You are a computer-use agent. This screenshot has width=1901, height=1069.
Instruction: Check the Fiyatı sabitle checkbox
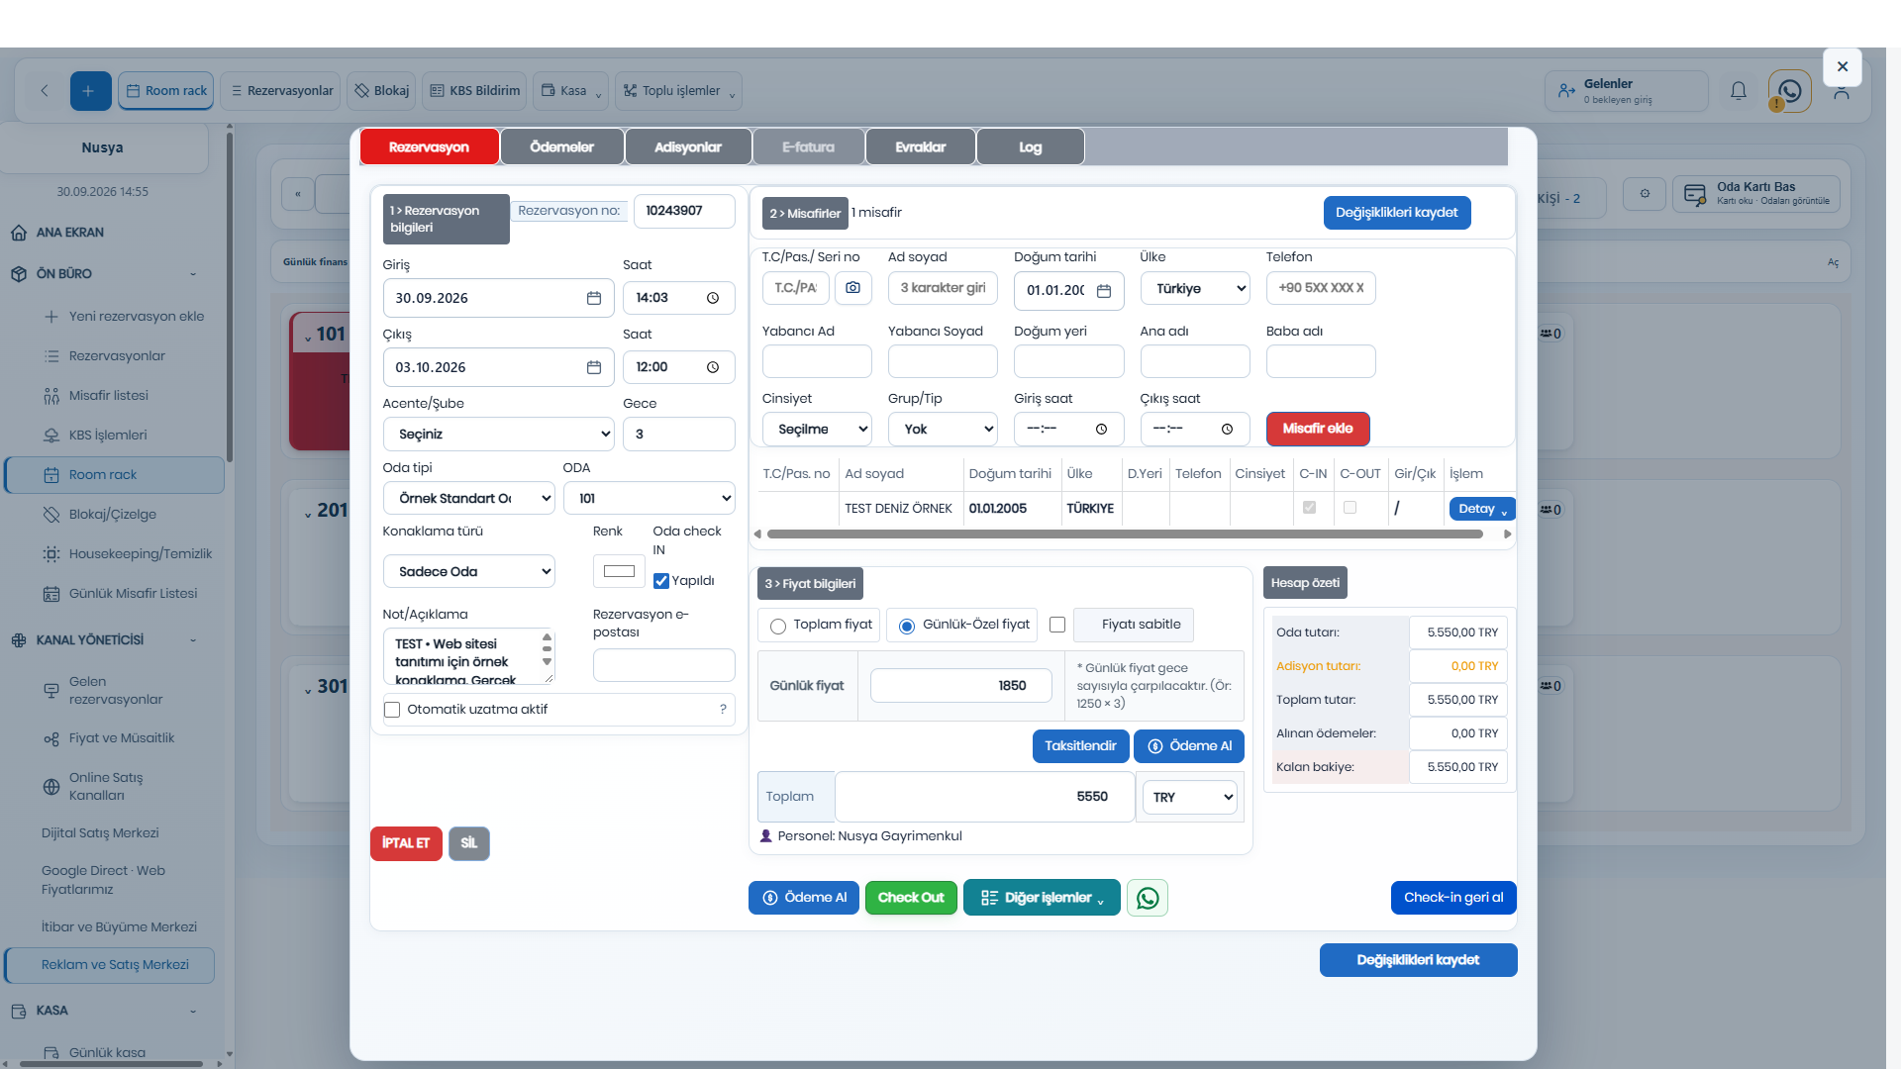(x=1057, y=625)
